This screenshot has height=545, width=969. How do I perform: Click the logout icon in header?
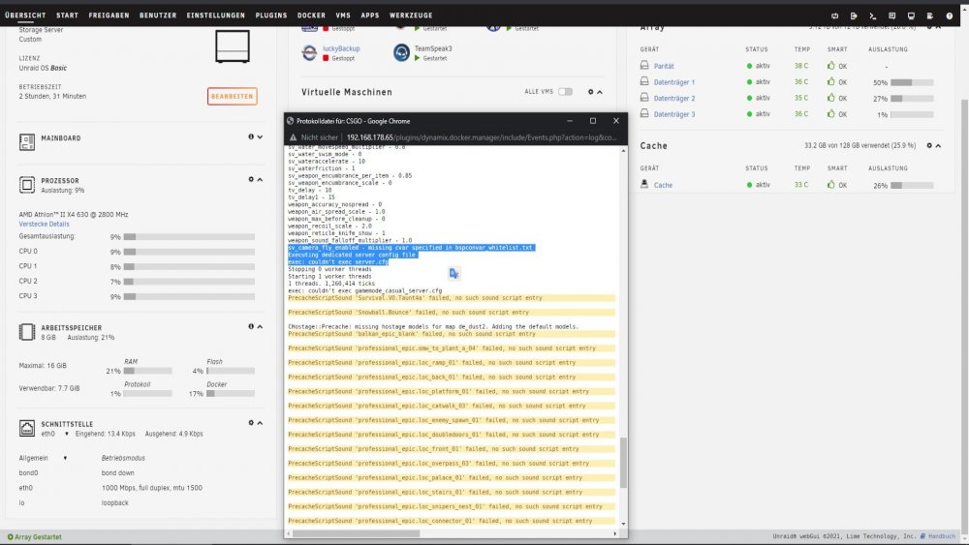point(854,16)
